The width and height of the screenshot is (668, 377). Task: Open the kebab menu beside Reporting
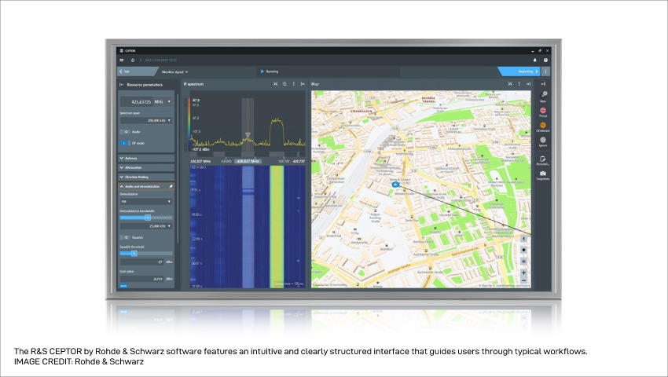[545, 71]
